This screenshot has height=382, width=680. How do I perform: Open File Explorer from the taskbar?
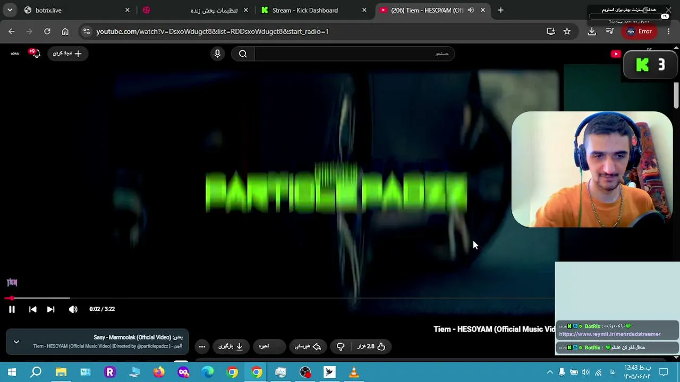tap(61, 372)
